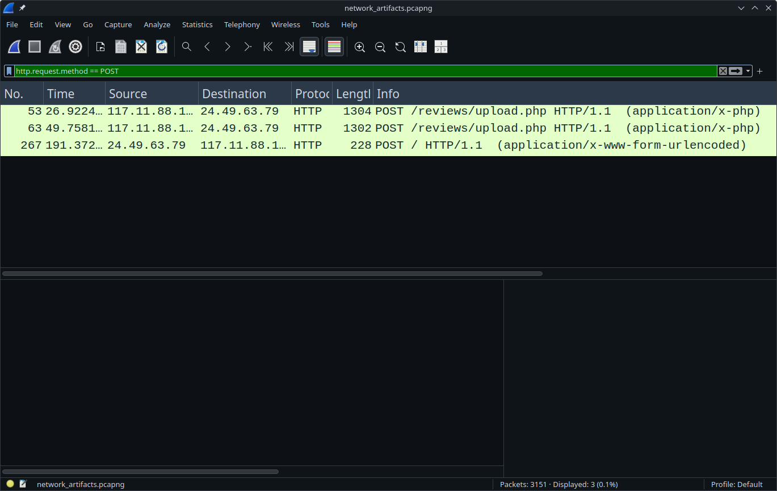Start capturing packets with shark fin icon
777x491 pixels.
(14, 47)
